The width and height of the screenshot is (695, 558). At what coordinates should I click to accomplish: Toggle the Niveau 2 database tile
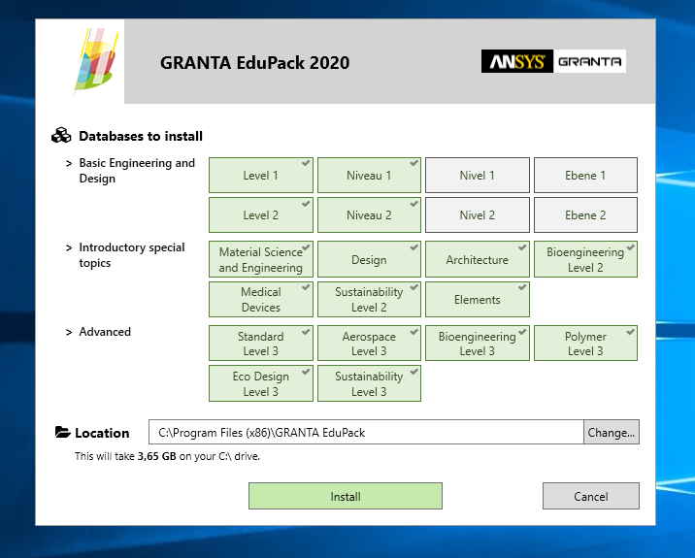point(369,215)
